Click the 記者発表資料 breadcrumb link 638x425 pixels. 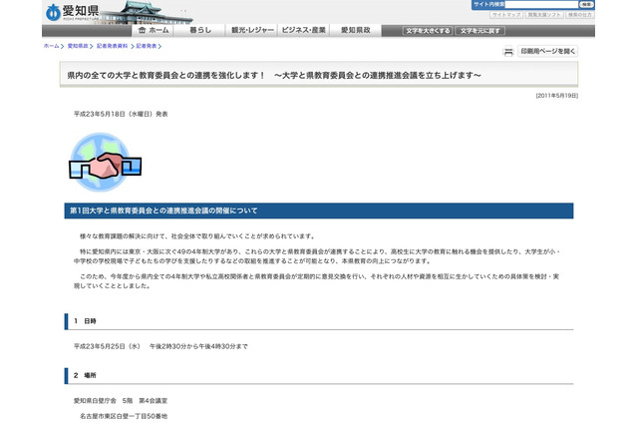[x=112, y=46]
